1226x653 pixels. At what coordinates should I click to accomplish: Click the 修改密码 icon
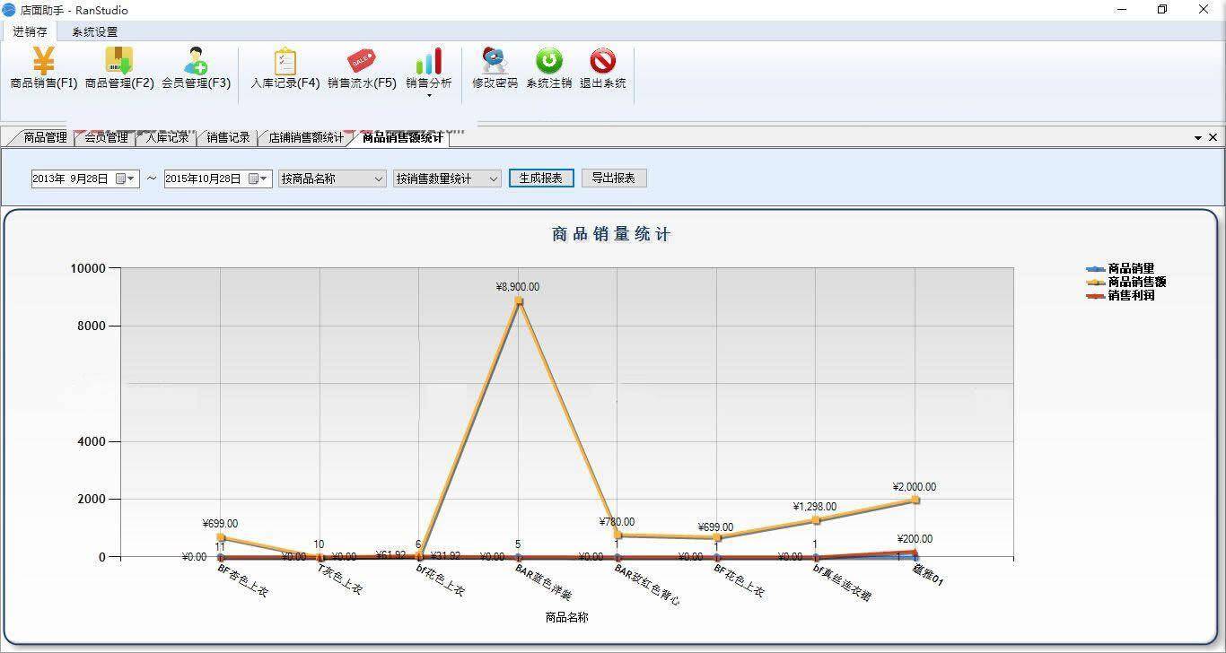click(x=495, y=62)
